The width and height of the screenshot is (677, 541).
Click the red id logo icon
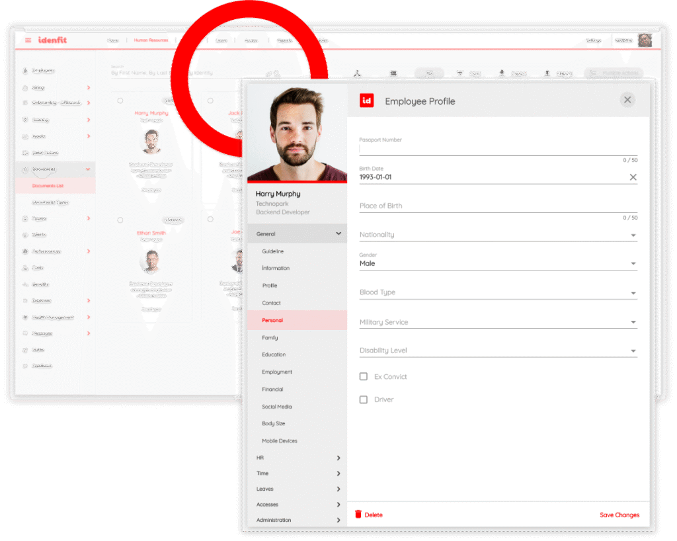[x=366, y=101]
